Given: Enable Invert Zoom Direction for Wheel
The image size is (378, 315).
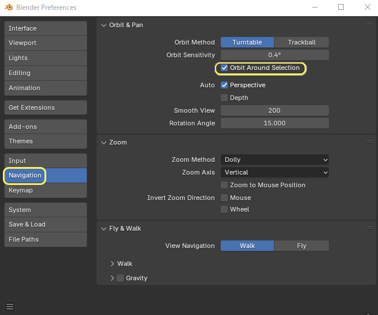Looking at the screenshot, I should pyautogui.click(x=224, y=209).
